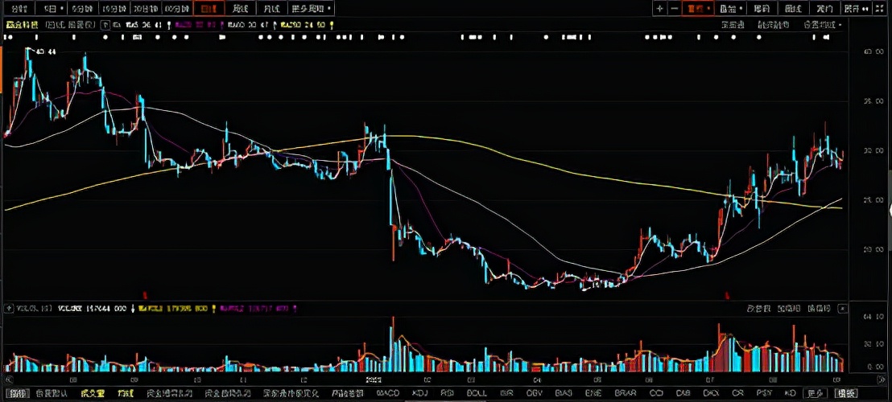Viewport: 892px width, 402px height.
Task: Select the WR indicator tab
Action: coord(506,393)
